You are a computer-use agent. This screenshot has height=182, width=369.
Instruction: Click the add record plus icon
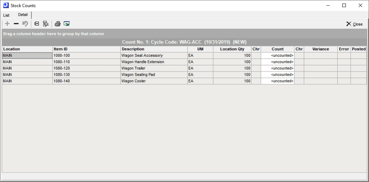click(7, 24)
